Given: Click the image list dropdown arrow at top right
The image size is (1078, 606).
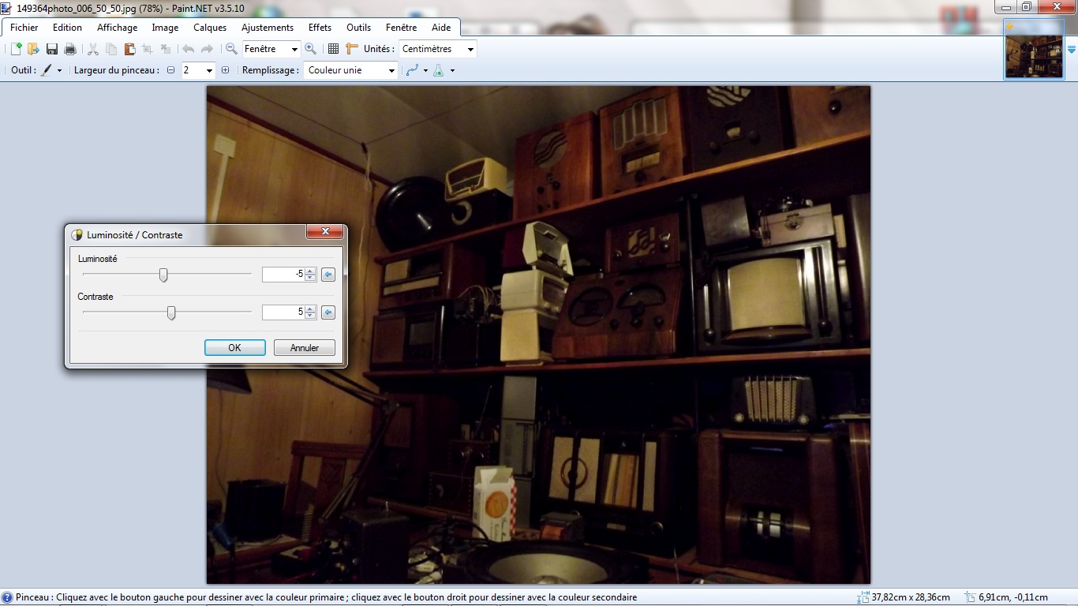Looking at the screenshot, I should click(1072, 50).
